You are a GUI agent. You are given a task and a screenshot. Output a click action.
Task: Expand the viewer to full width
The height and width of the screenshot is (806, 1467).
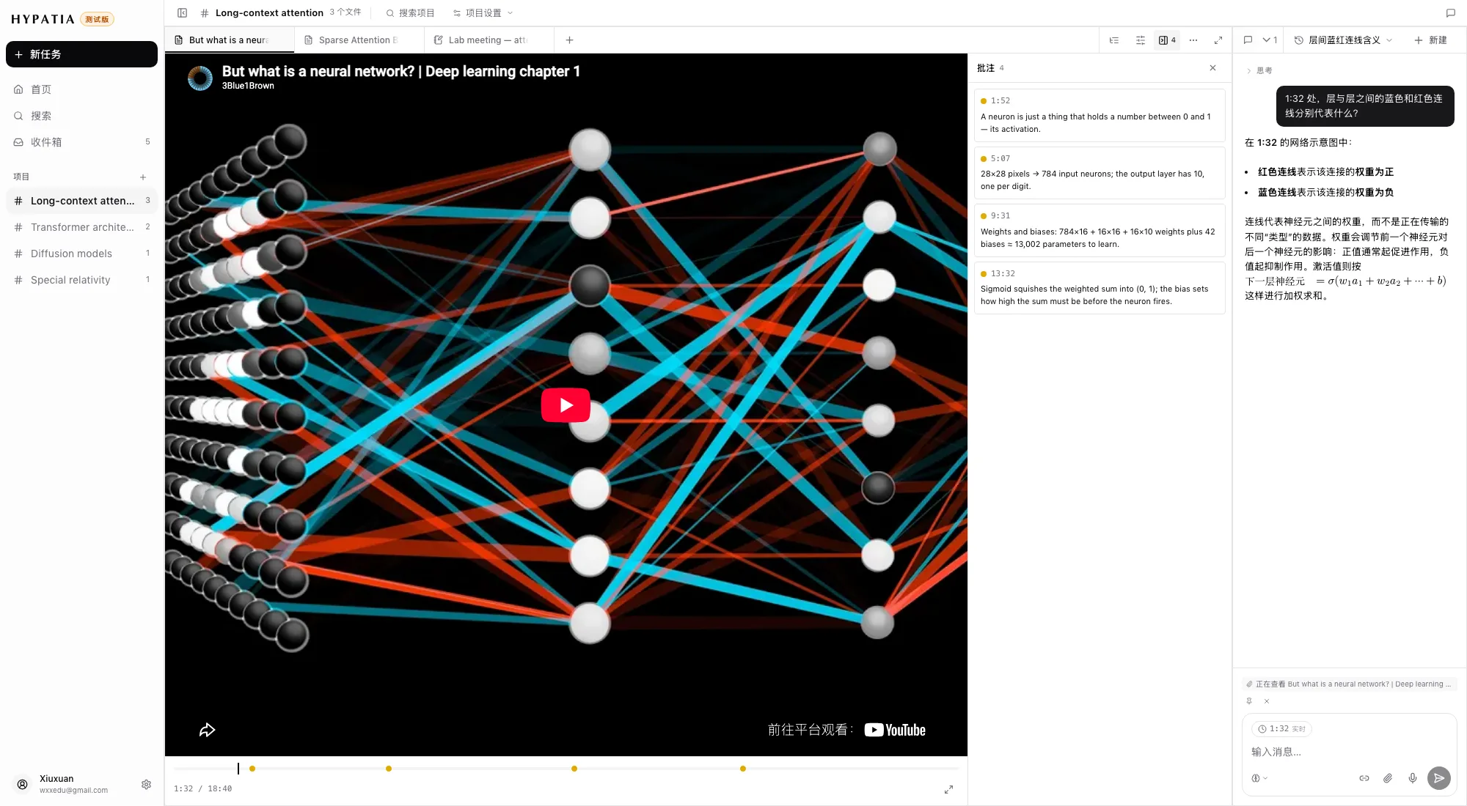(x=1218, y=40)
